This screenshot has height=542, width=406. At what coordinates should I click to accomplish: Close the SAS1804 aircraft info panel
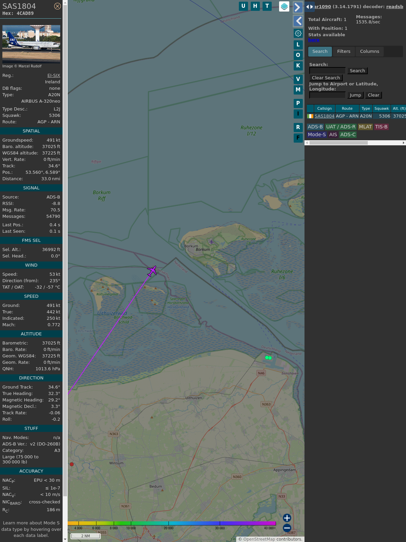tap(58, 6)
